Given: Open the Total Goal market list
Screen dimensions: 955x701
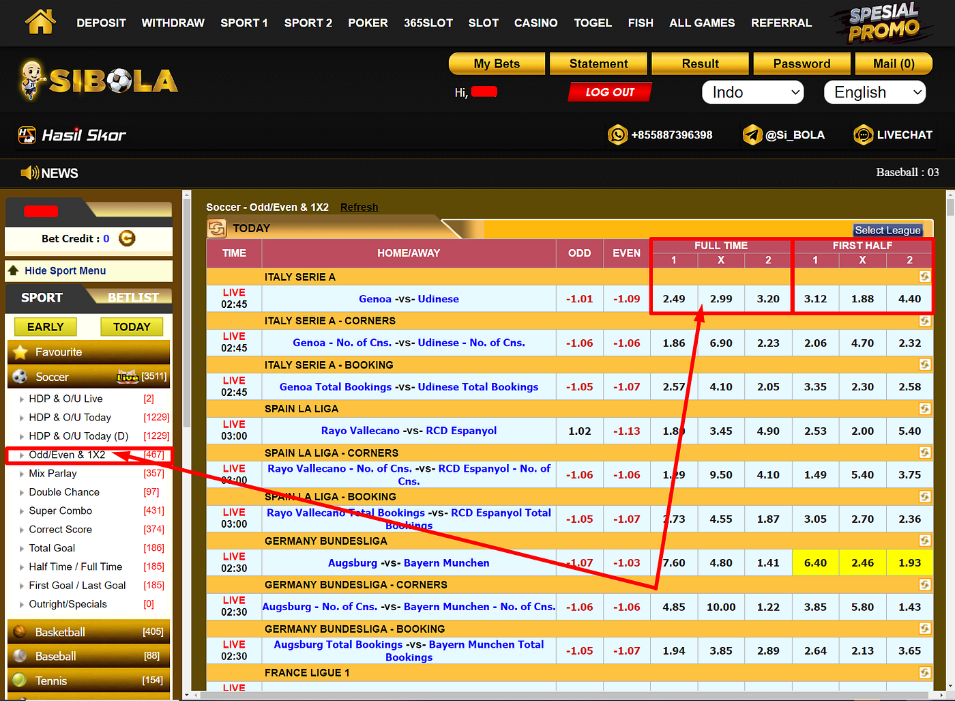Looking at the screenshot, I should tap(52, 548).
